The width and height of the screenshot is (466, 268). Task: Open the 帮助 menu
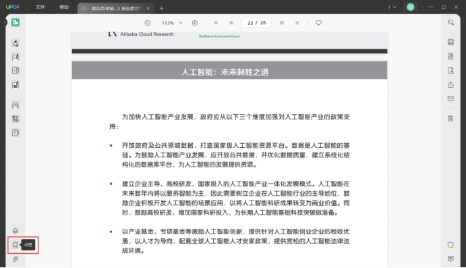64,7
